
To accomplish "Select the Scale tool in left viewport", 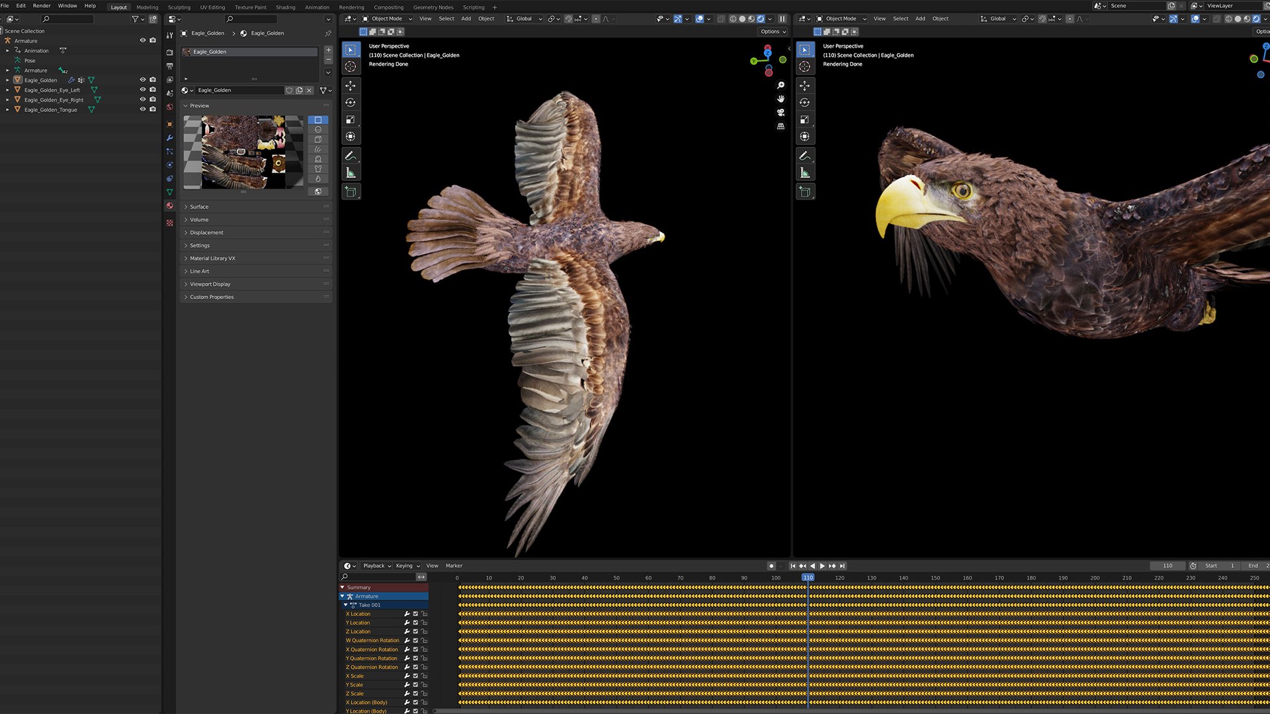I will coord(351,120).
